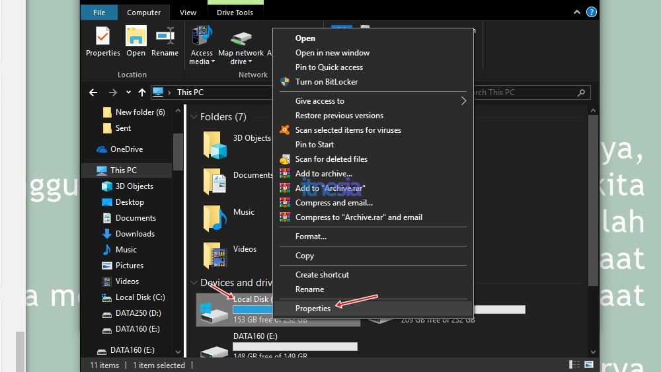Select the Documents folder icon
This screenshot has height=372, width=661.
[x=215, y=181]
